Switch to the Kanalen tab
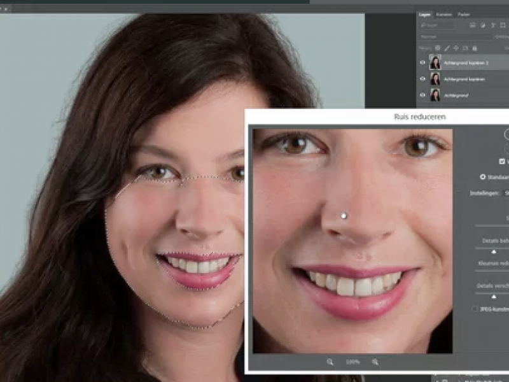509x382 pixels. 444,14
